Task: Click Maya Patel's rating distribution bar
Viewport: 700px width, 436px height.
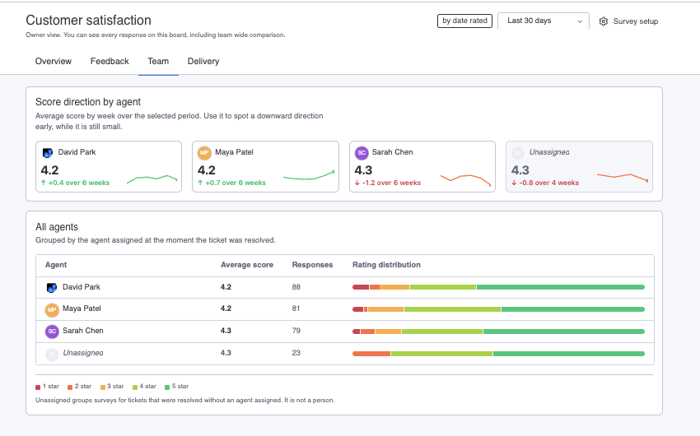Action: coord(499,309)
